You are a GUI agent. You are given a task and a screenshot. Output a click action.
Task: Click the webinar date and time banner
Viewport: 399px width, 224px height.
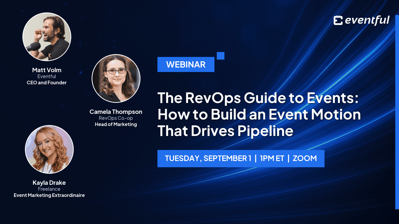coord(241,158)
